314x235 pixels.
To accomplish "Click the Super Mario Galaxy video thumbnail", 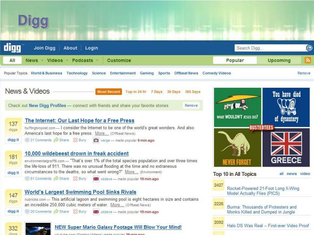I will 38,229.
